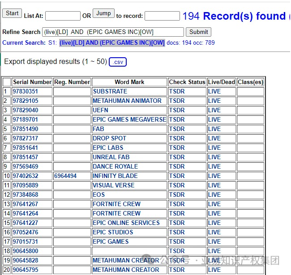291x275 pixels.
Task: Click the Class(es) column header
Action: click(251, 82)
